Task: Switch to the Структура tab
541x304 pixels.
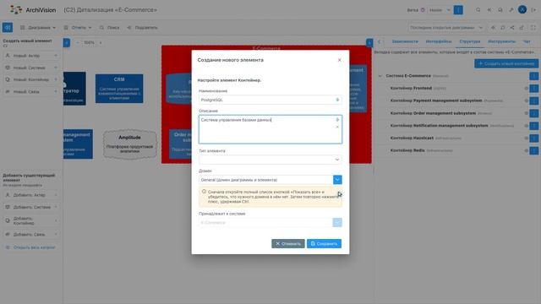Action: tap(470, 41)
